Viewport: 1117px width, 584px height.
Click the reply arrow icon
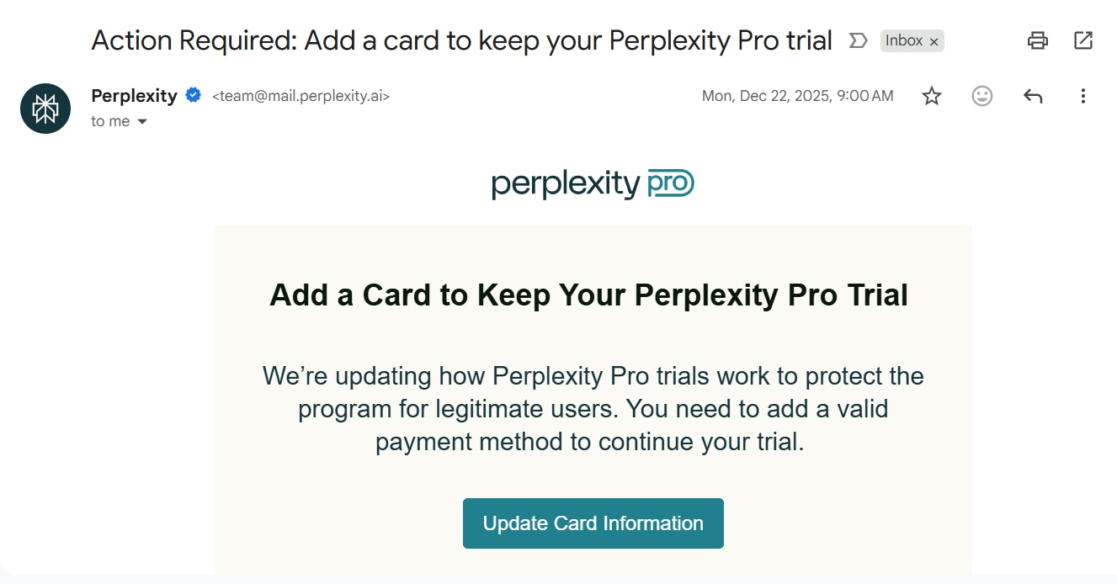click(1033, 96)
